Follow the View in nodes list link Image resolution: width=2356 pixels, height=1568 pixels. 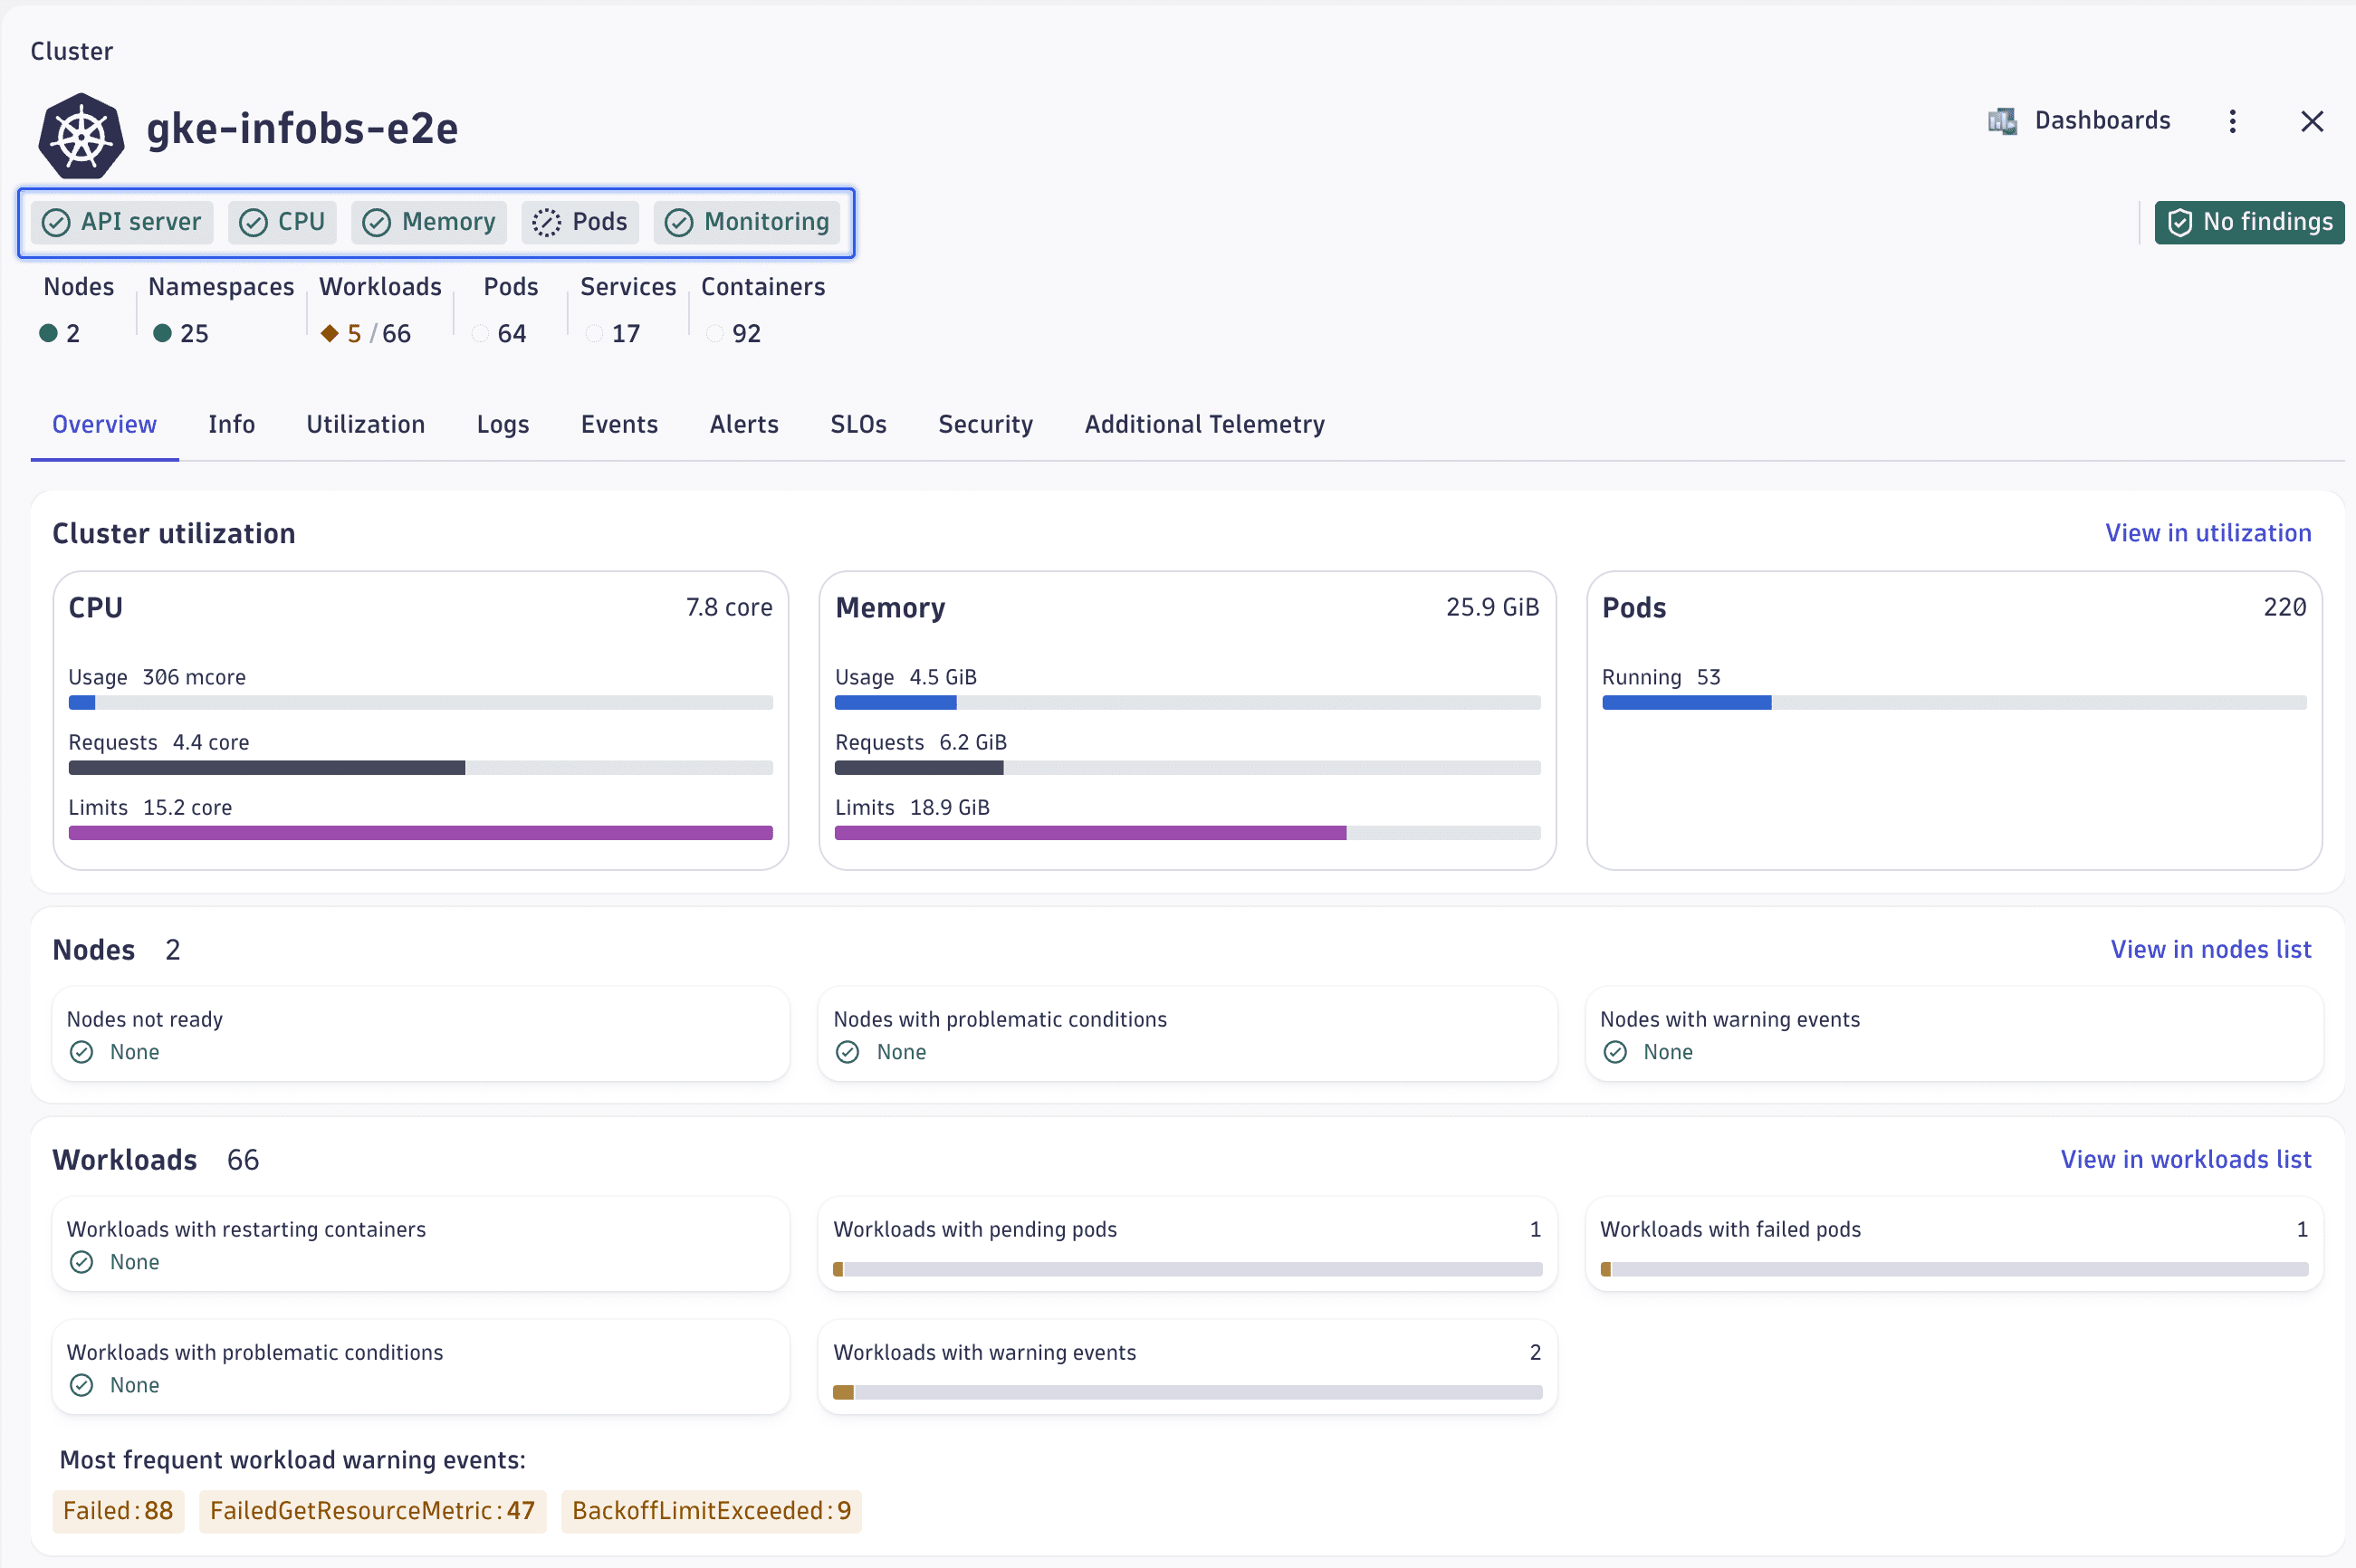click(x=2211, y=949)
